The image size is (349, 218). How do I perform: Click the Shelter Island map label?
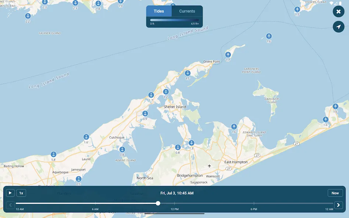(175, 107)
